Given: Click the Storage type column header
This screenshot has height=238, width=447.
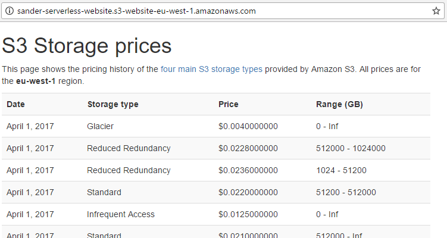Looking at the screenshot, I should [112, 104].
